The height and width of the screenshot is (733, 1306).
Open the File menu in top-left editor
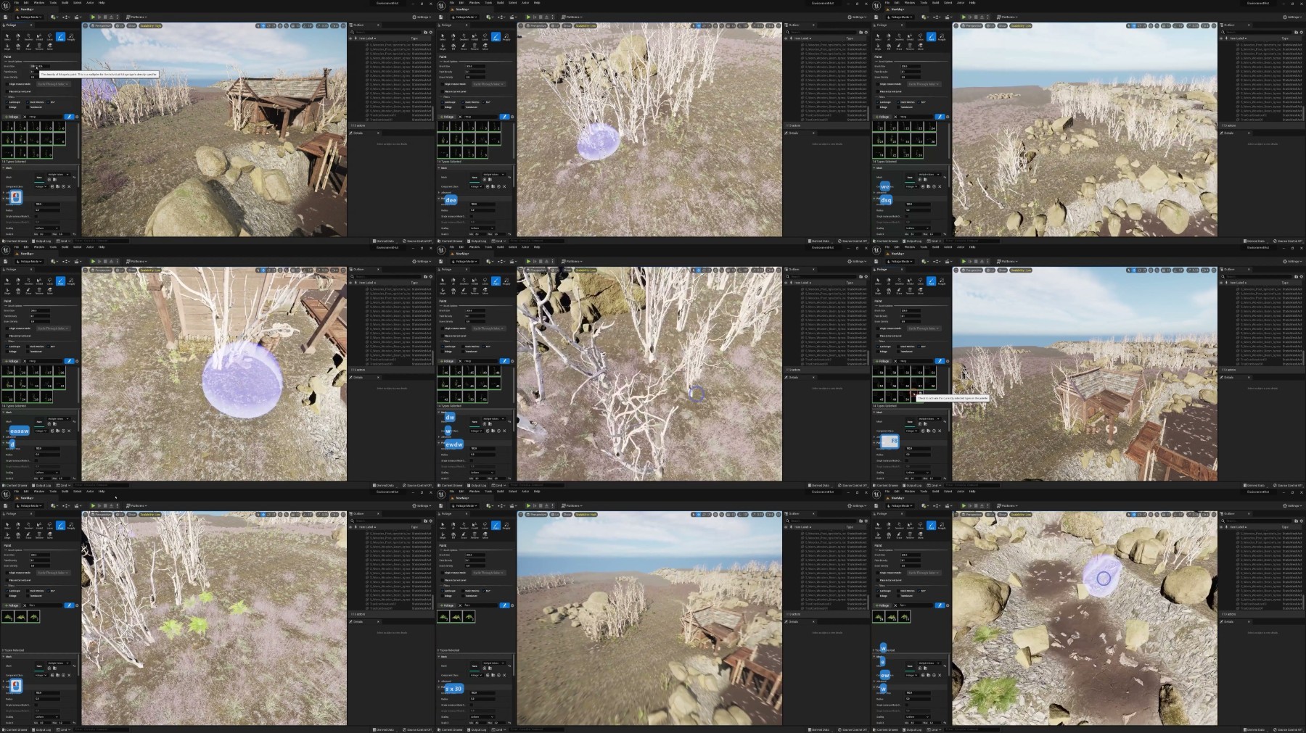pos(17,3)
